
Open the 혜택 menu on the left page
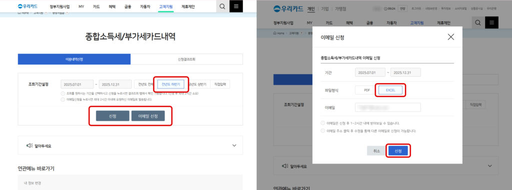pyautogui.click(x=112, y=6)
